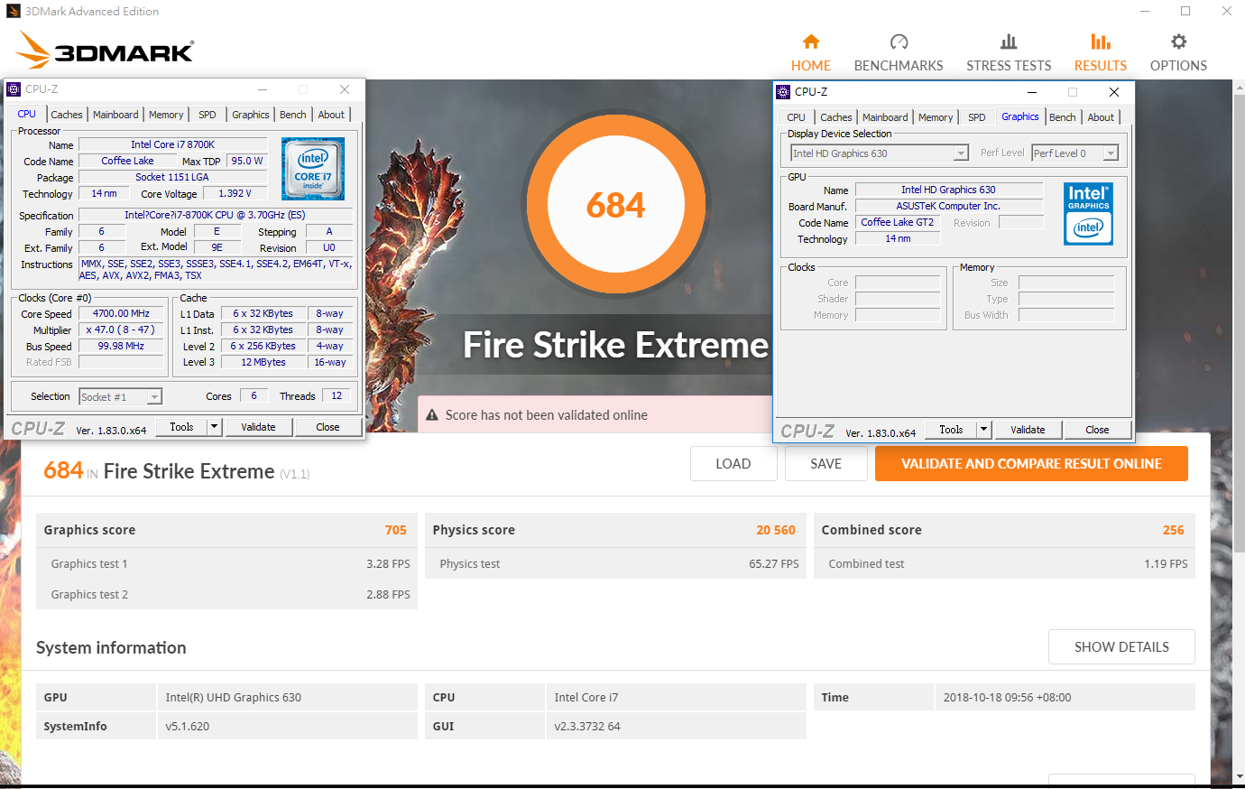Open the About tab in right CPU-Z
This screenshot has width=1245, height=789.
point(1101,117)
